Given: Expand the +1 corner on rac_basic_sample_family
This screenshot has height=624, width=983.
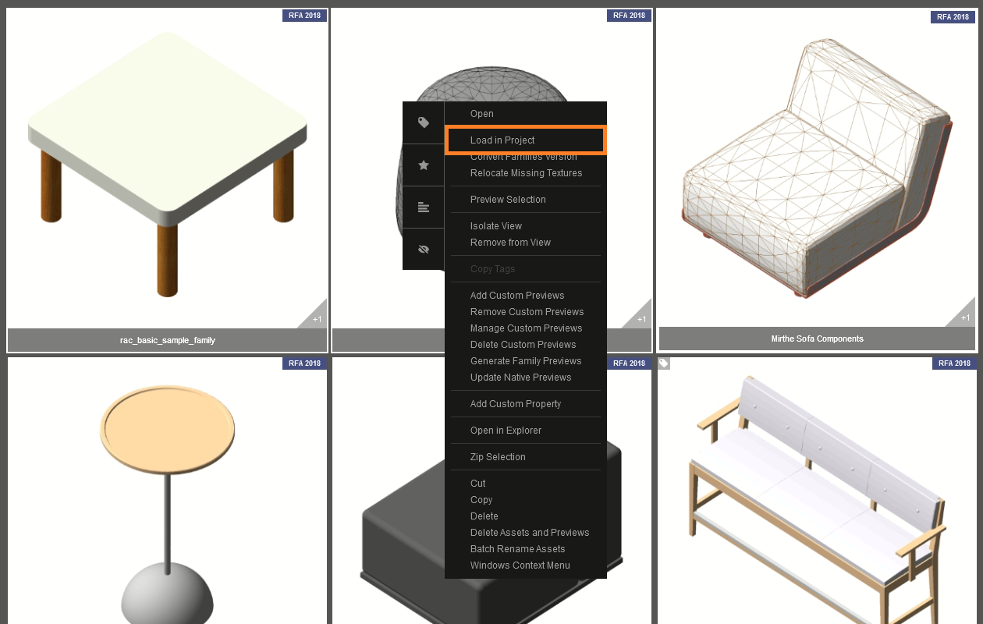Looking at the screenshot, I should pyautogui.click(x=316, y=317).
